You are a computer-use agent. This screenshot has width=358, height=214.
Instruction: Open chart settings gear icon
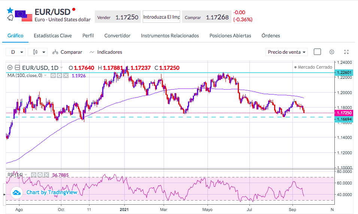click(x=332, y=52)
